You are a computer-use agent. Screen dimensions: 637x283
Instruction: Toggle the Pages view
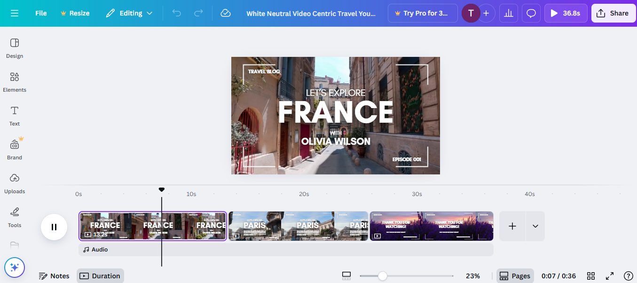tap(515, 275)
